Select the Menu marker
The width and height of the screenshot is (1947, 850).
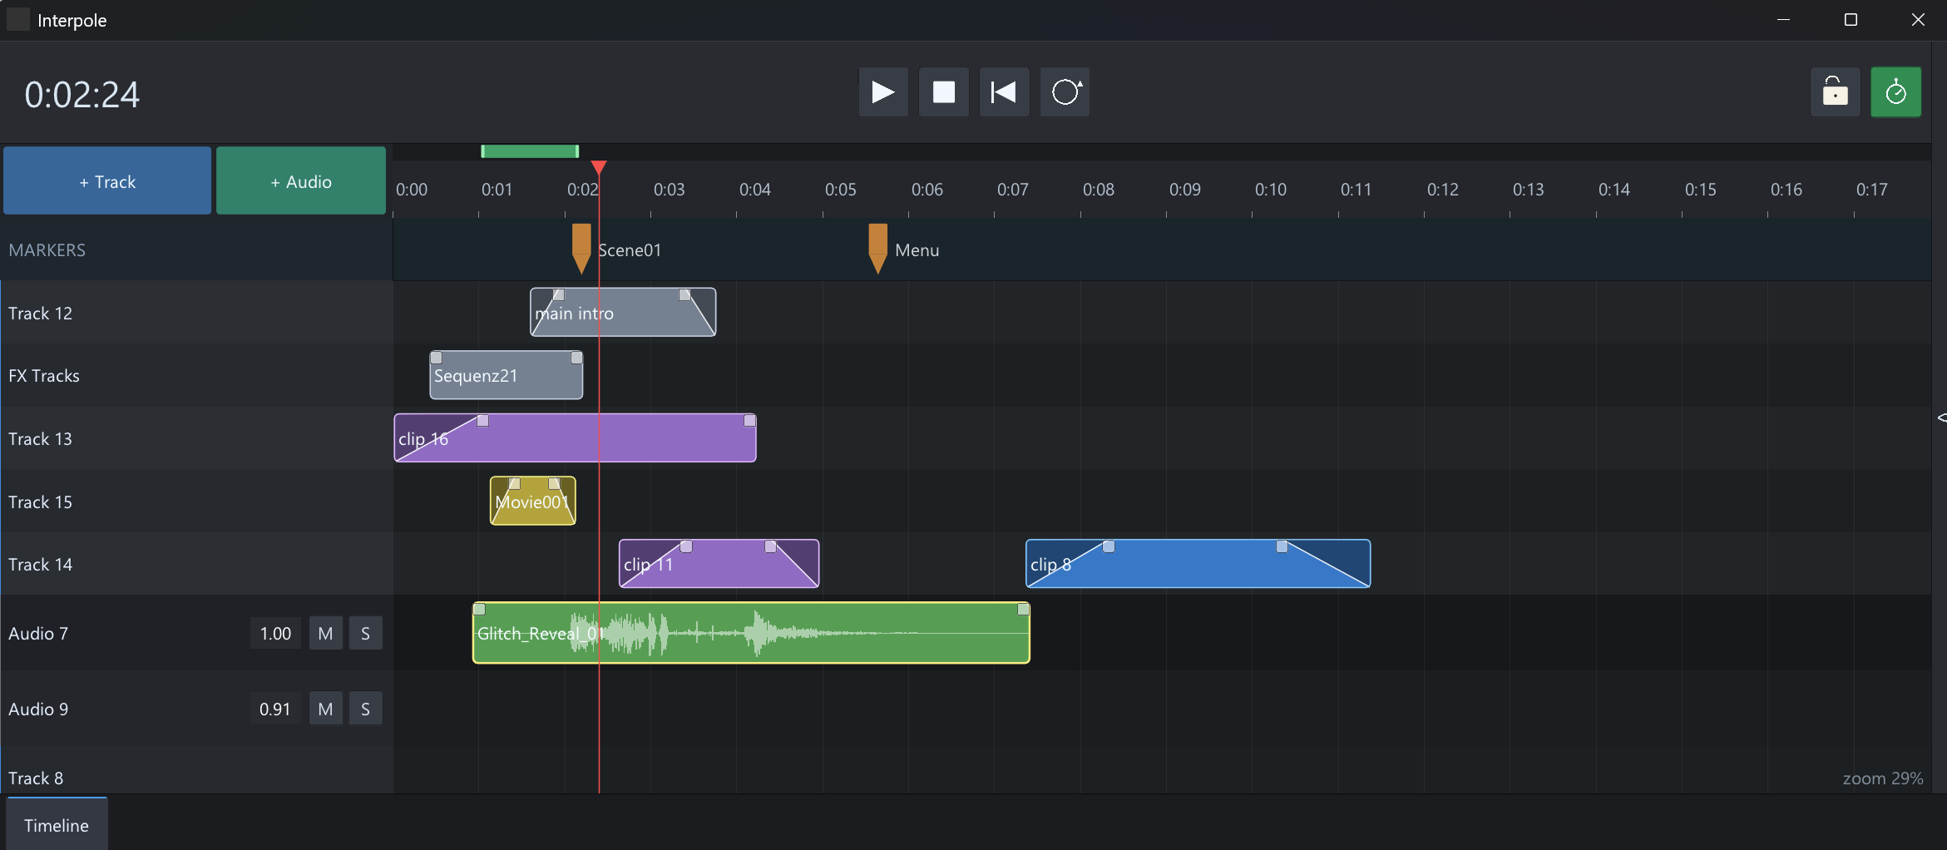877,248
